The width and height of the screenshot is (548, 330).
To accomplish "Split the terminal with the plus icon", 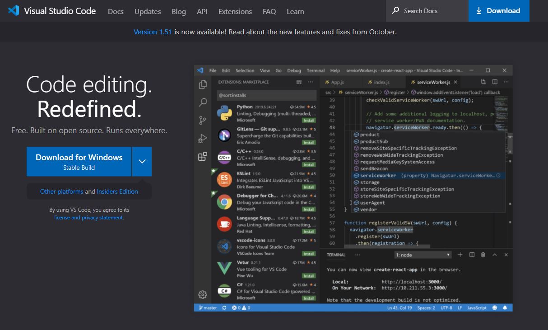I will [460, 254].
